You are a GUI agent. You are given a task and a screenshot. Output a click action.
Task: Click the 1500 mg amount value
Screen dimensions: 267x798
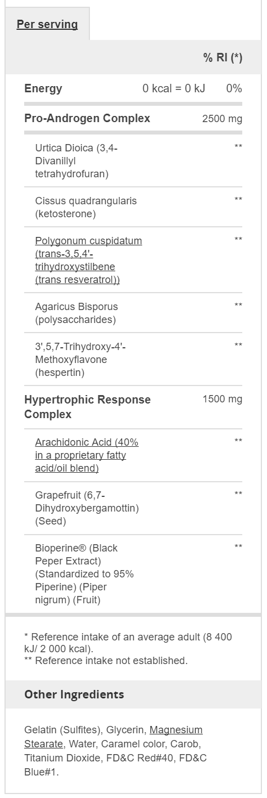click(222, 400)
